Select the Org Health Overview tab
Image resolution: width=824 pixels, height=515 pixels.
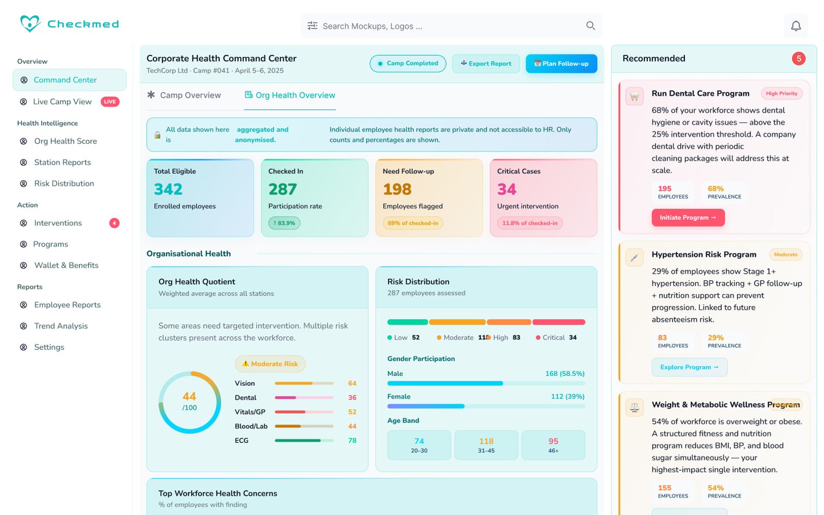(290, 95)
